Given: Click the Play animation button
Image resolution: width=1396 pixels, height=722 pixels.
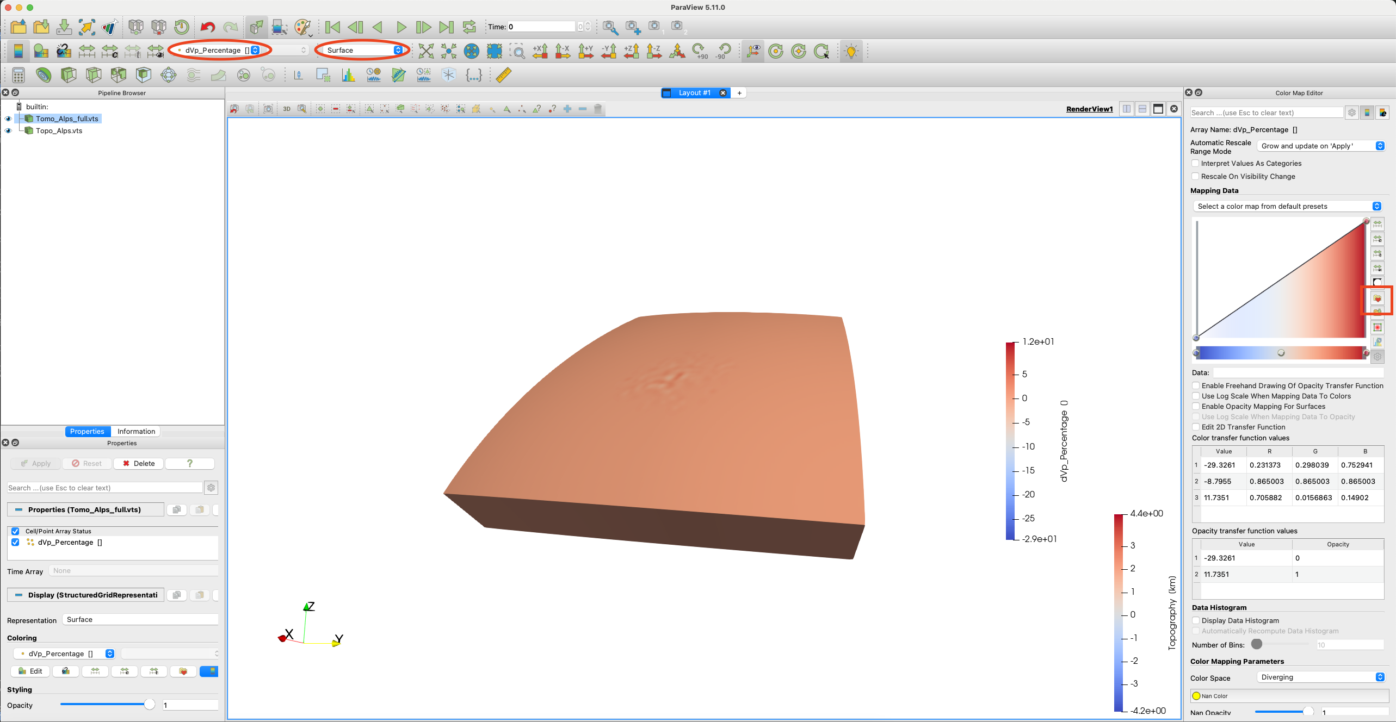Looking at the screenshot, I should click(401, 27).
